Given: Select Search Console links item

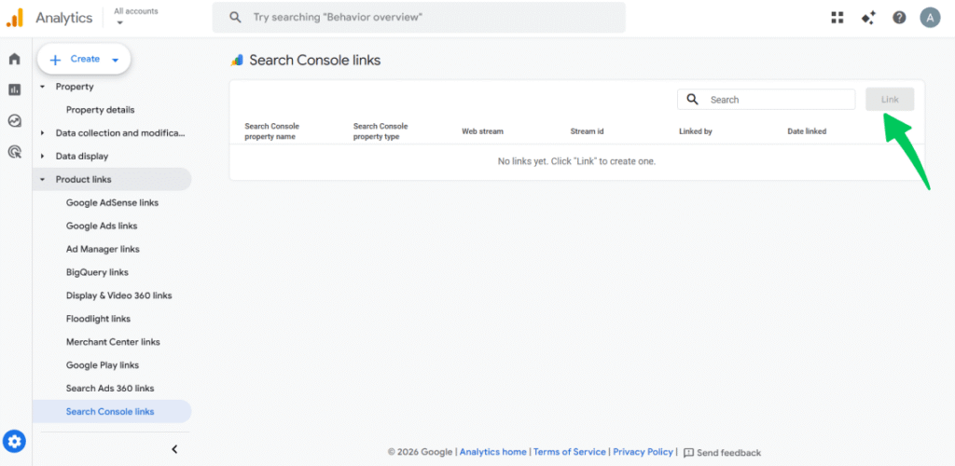Looking at the screenshot, I should (112, 411).
